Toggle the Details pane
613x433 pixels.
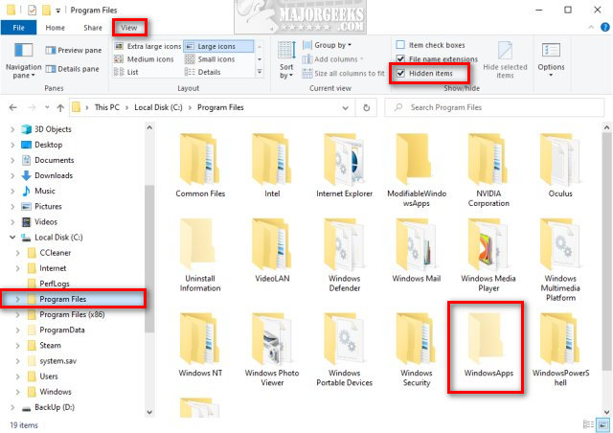tap(73, 69)
